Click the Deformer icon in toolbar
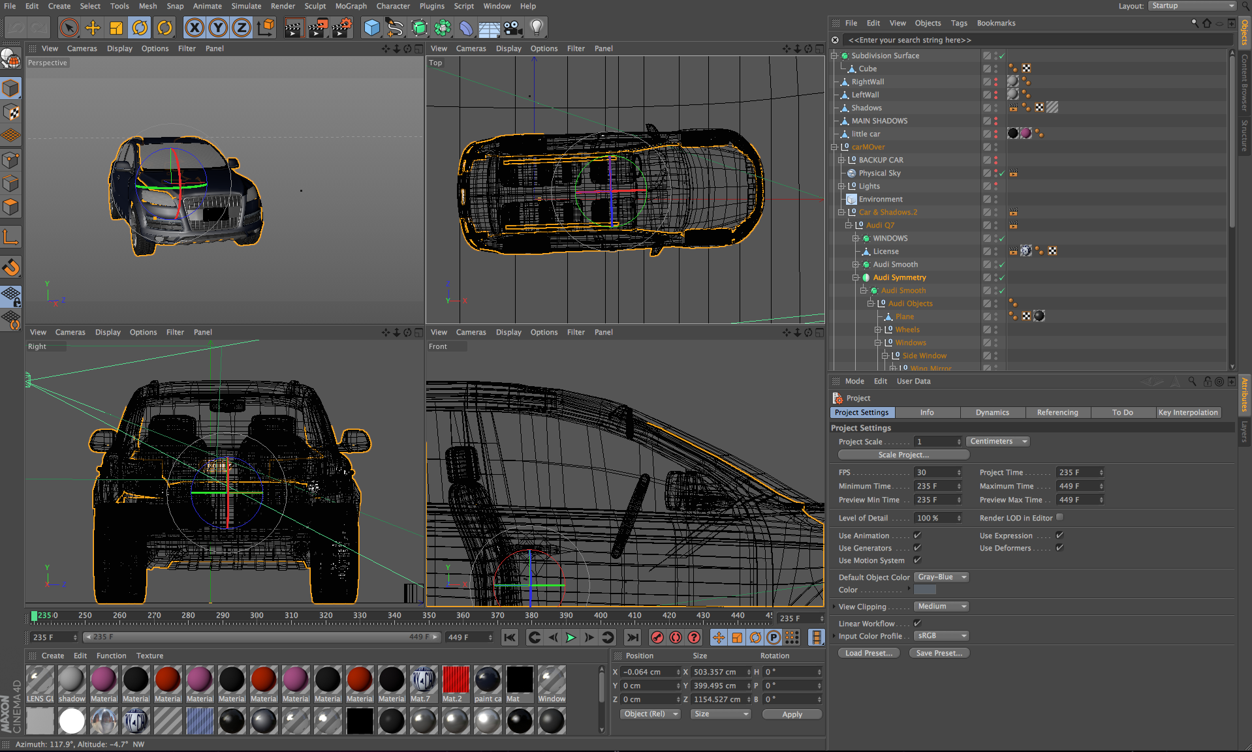Screen dimensions: 1252x752 point(466,27)
